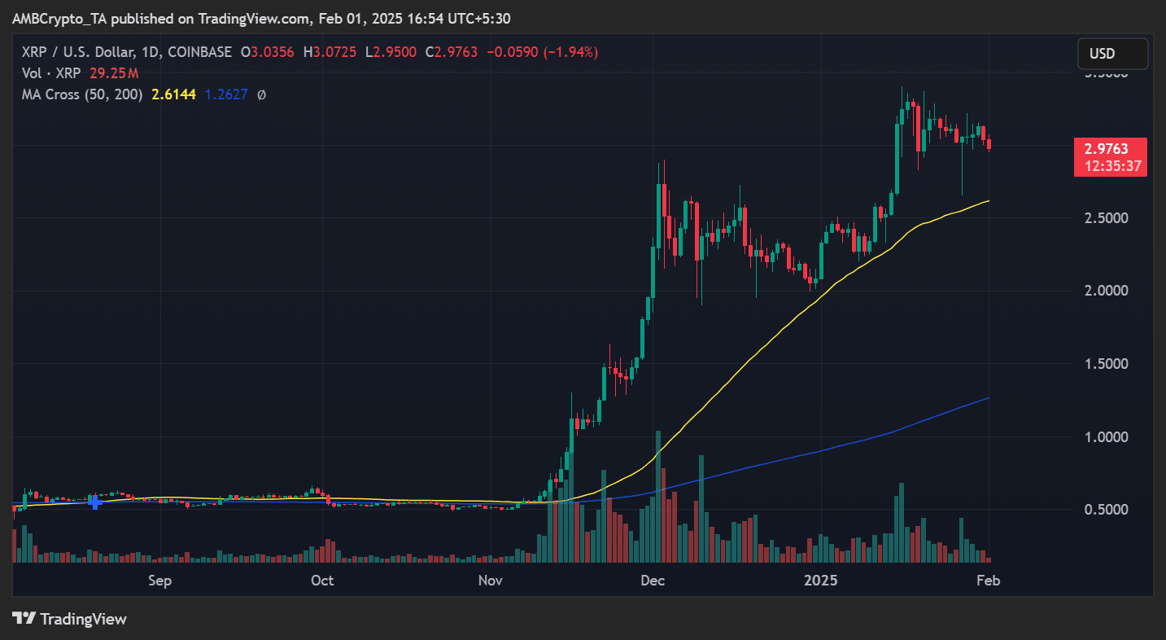Click the 2025 label on time axis
1166x640 pixels.
pyautogui.click(x=820, y=581)
